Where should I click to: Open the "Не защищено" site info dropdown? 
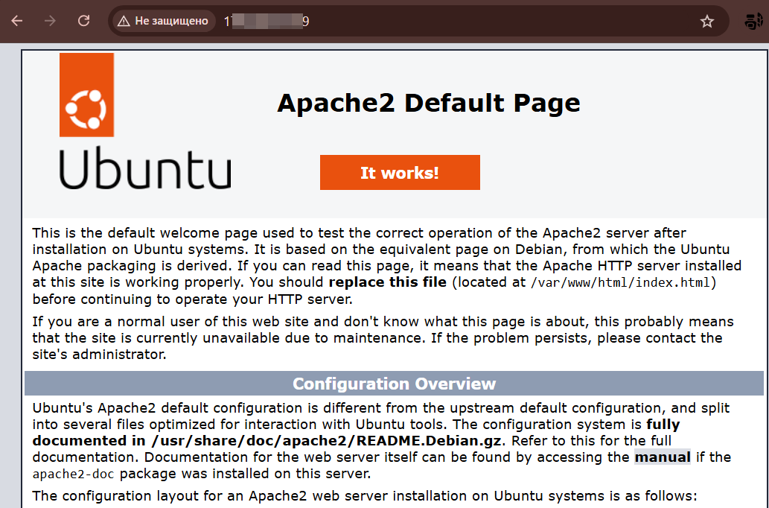[x=164, y=21]
